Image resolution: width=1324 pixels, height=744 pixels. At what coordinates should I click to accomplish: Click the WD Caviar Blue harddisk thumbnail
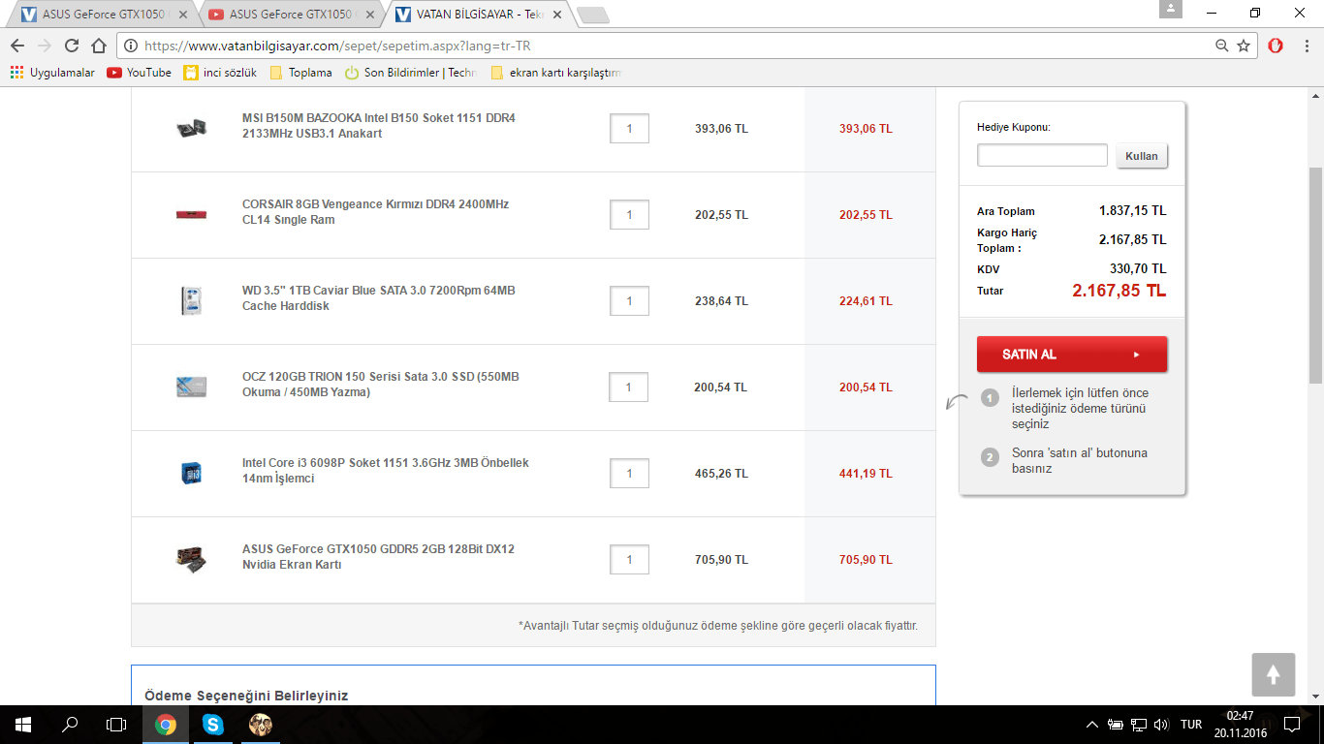pyautogui.click(x=191, y=300)
